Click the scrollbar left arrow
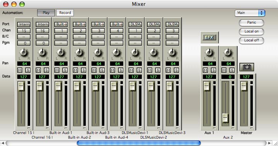The height and width of the screenshot is (146, 278). click(x=2, y=143)
